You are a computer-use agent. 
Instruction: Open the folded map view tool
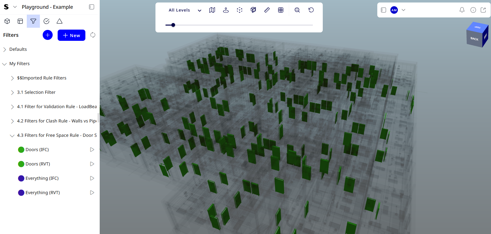tap(212, 10)
